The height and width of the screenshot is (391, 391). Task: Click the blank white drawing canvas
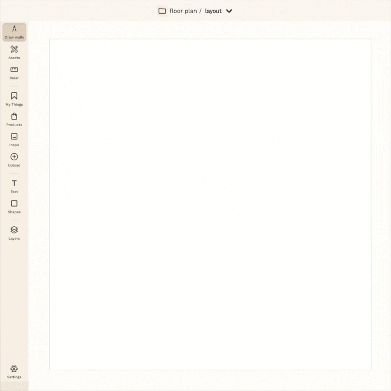tap(210, 204)
